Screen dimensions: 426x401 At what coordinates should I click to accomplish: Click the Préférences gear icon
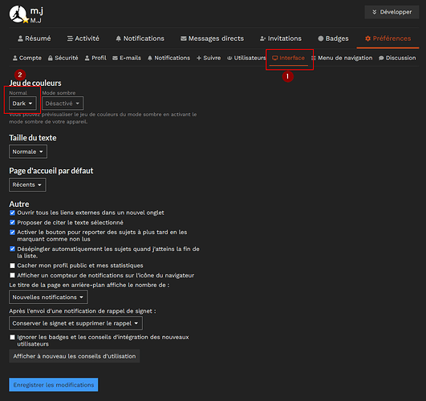click(367, 38)
